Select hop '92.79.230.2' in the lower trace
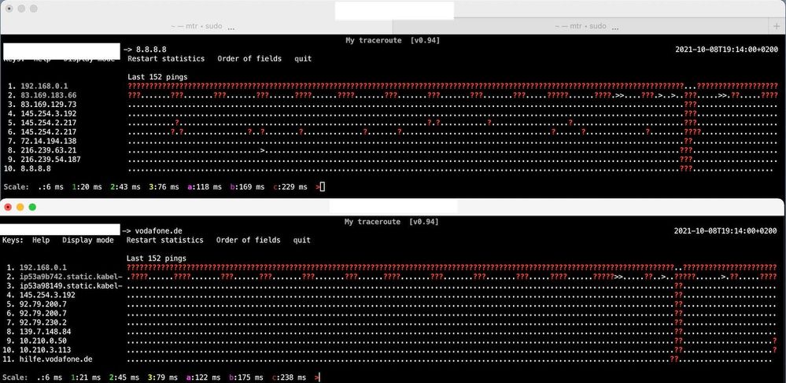This screenshot has height=383, width=786. [x=43, y=323]
